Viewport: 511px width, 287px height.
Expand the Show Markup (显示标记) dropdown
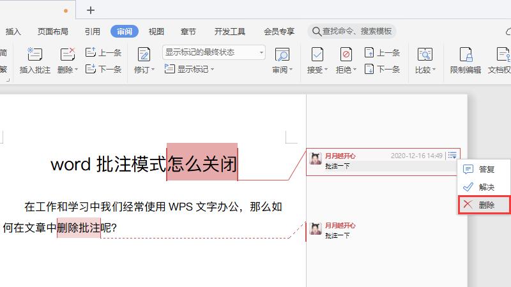pyautogui.click(x=190, y=70)
